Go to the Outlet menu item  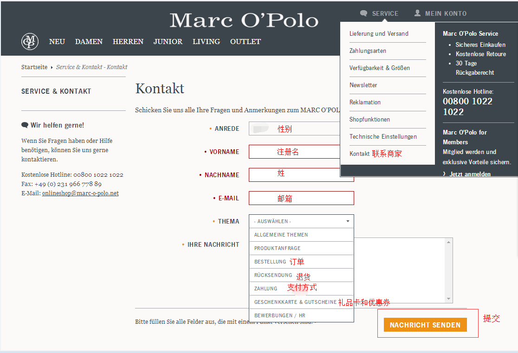point(245,42)
